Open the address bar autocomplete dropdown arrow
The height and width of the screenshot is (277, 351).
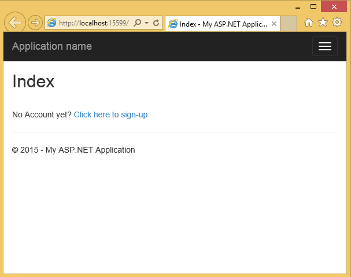tap(146, 23)
